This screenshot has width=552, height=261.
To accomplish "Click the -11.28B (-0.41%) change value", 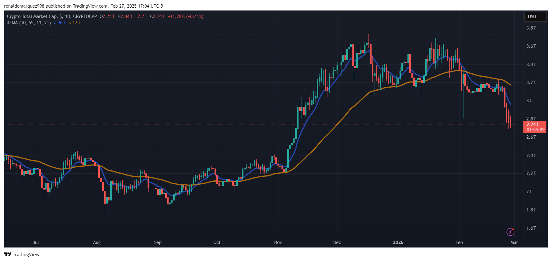I will [x=186, y=16].
